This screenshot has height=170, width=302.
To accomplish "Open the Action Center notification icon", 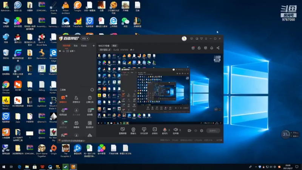I will 297,167.
